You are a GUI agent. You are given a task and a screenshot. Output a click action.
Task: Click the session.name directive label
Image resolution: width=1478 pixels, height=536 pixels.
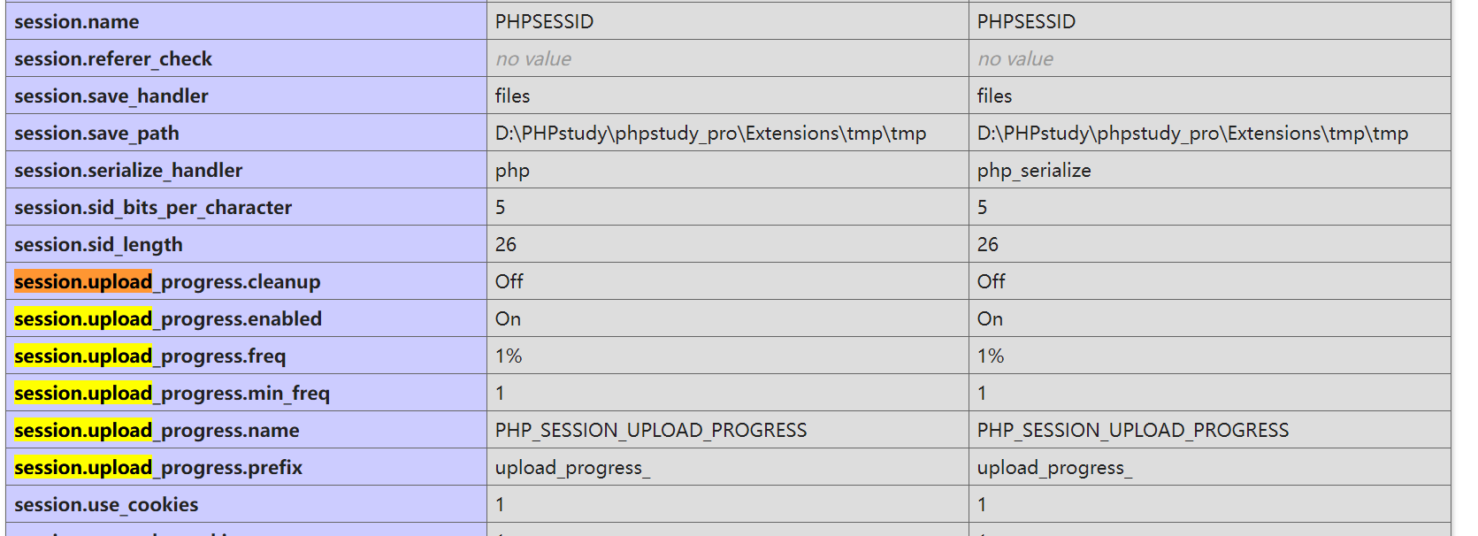77,21
